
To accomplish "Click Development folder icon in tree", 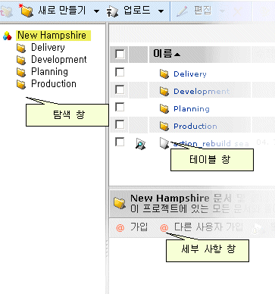I will 21,60.
